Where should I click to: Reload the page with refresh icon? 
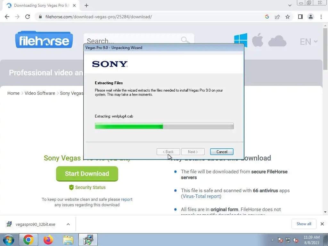tap(28, 17)
